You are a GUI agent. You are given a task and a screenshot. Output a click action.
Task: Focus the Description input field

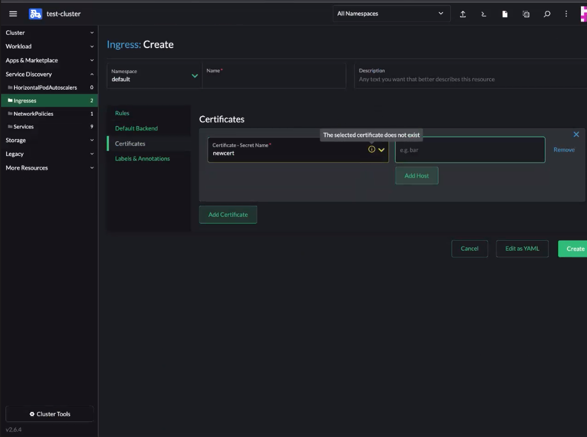click(471, 76)
